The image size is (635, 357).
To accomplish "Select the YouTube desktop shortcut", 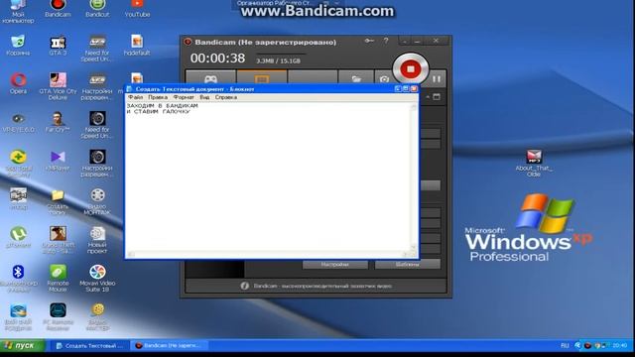I will (137, 9).
